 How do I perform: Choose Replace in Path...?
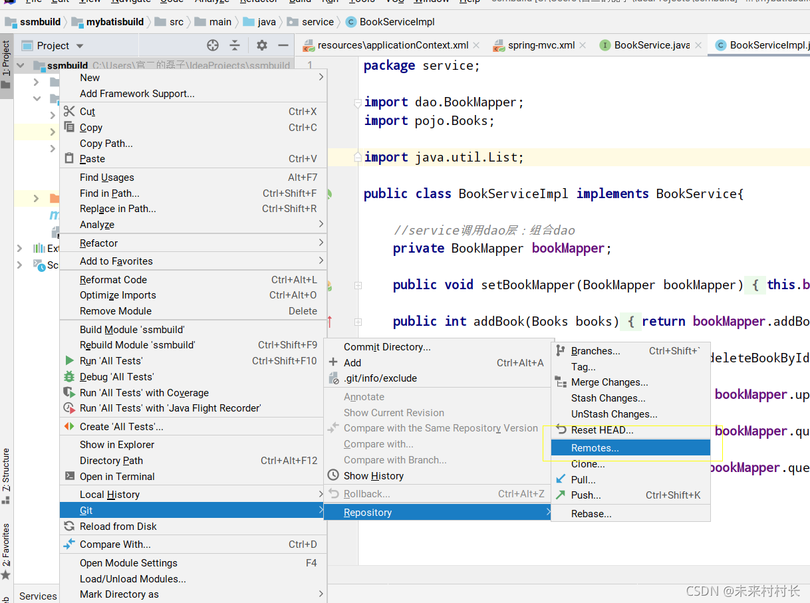coord(194,209)
